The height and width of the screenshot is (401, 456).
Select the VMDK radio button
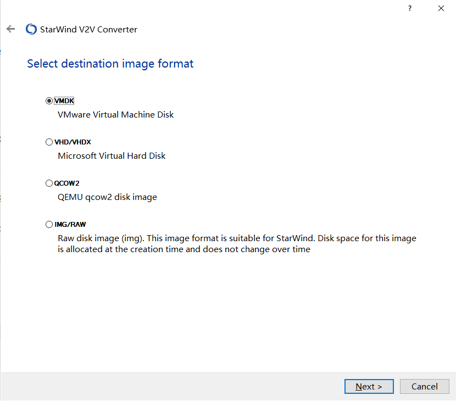49,101
